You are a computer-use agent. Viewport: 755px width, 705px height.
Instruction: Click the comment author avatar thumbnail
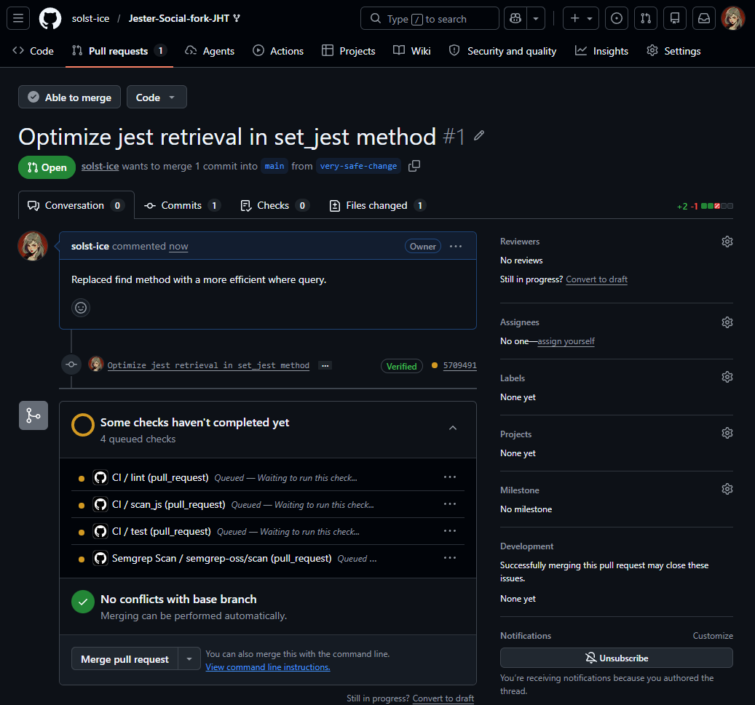[x=33, y=246]
